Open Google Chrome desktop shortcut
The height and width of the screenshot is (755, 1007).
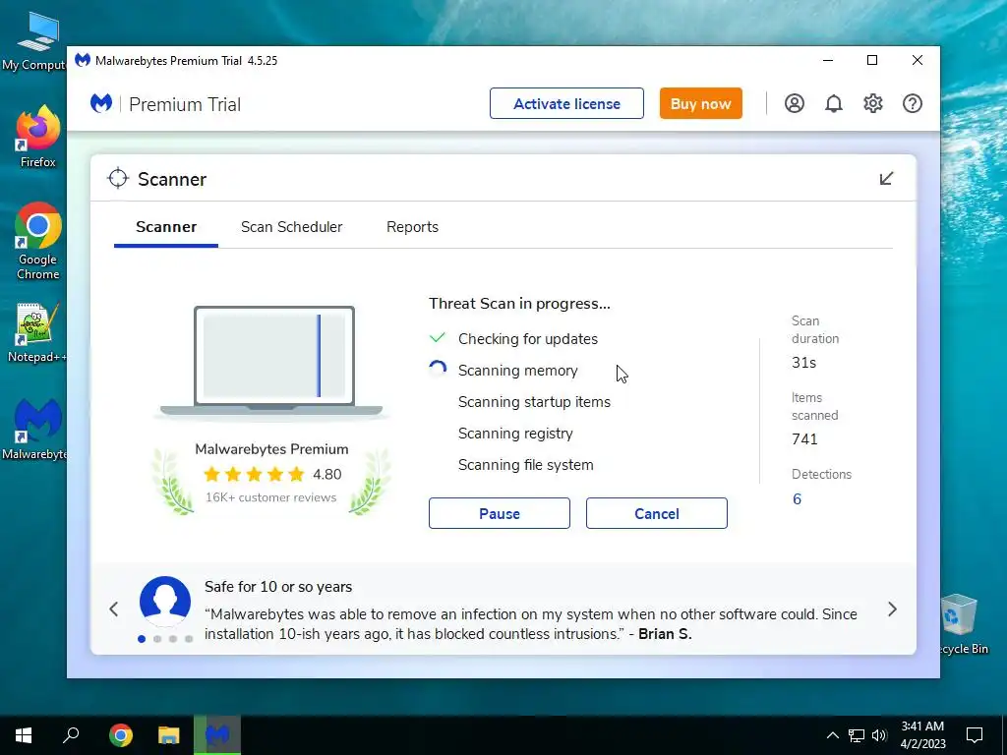click(x=38, y=242)
